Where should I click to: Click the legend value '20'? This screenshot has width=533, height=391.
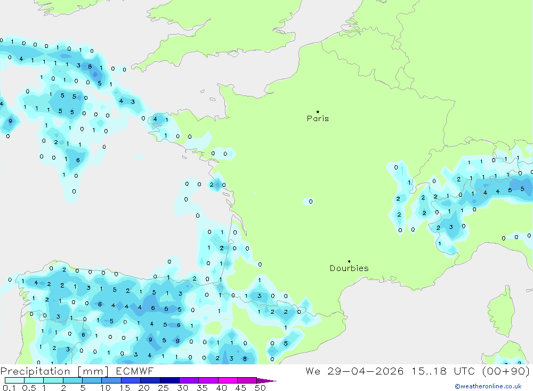click(x=144, y=388)
